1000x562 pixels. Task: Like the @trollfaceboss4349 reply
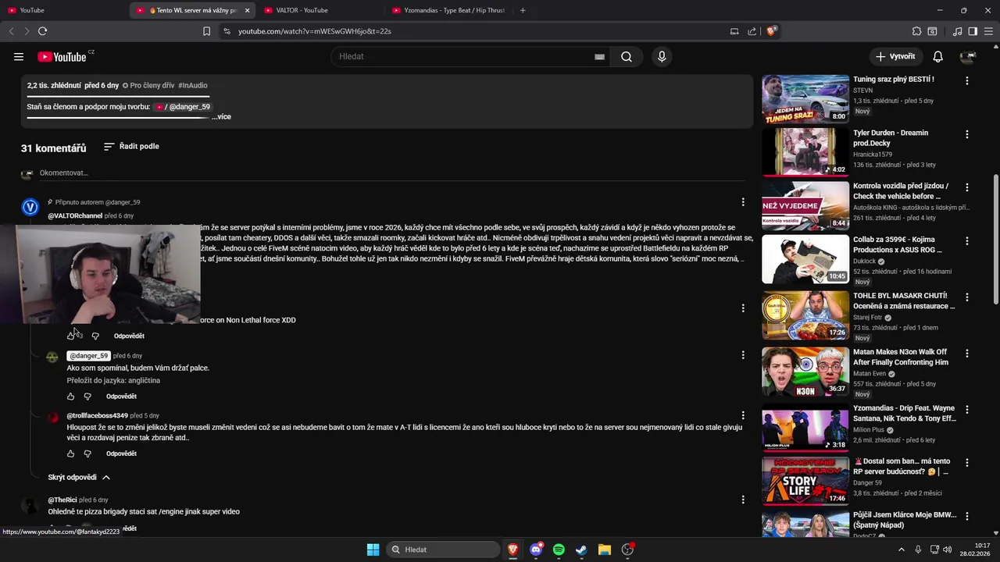point(71,454)
